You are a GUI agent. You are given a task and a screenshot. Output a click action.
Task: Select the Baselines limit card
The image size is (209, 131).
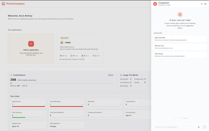point(104,104)
